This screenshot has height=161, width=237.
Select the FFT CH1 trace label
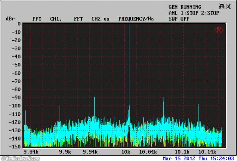coord(47,19)
